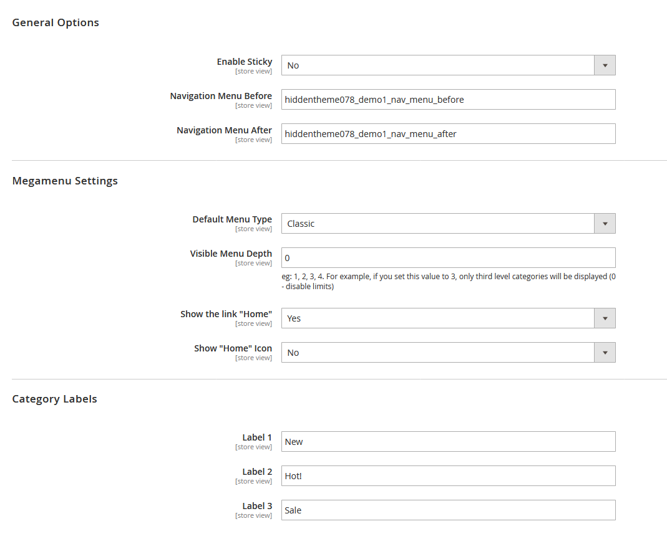
Task: Expand the Default Menu Type selector
Action: (447, 223)
